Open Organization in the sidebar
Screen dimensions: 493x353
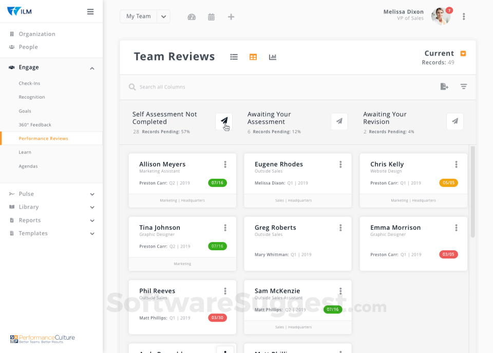tap(37, 34)
